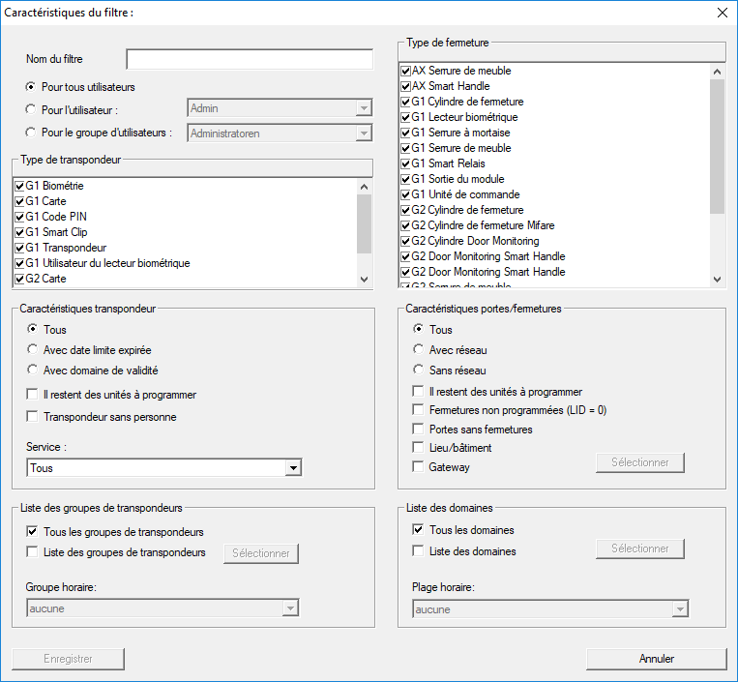Uncheck the G1 Code PIN checkbox
This screenshot has height=682, width=738.
pyautogui.click(x=19, y=217)
